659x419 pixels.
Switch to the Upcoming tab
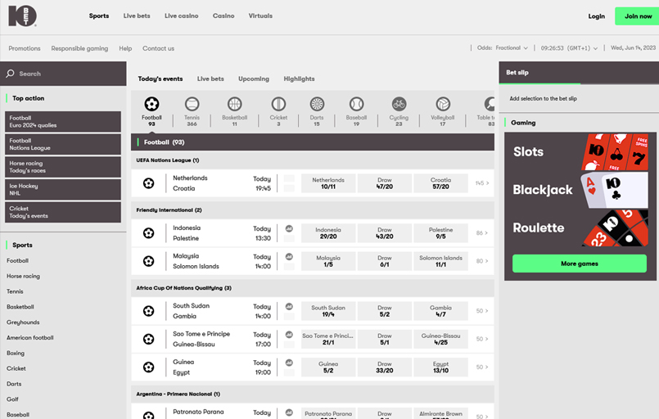254,79
